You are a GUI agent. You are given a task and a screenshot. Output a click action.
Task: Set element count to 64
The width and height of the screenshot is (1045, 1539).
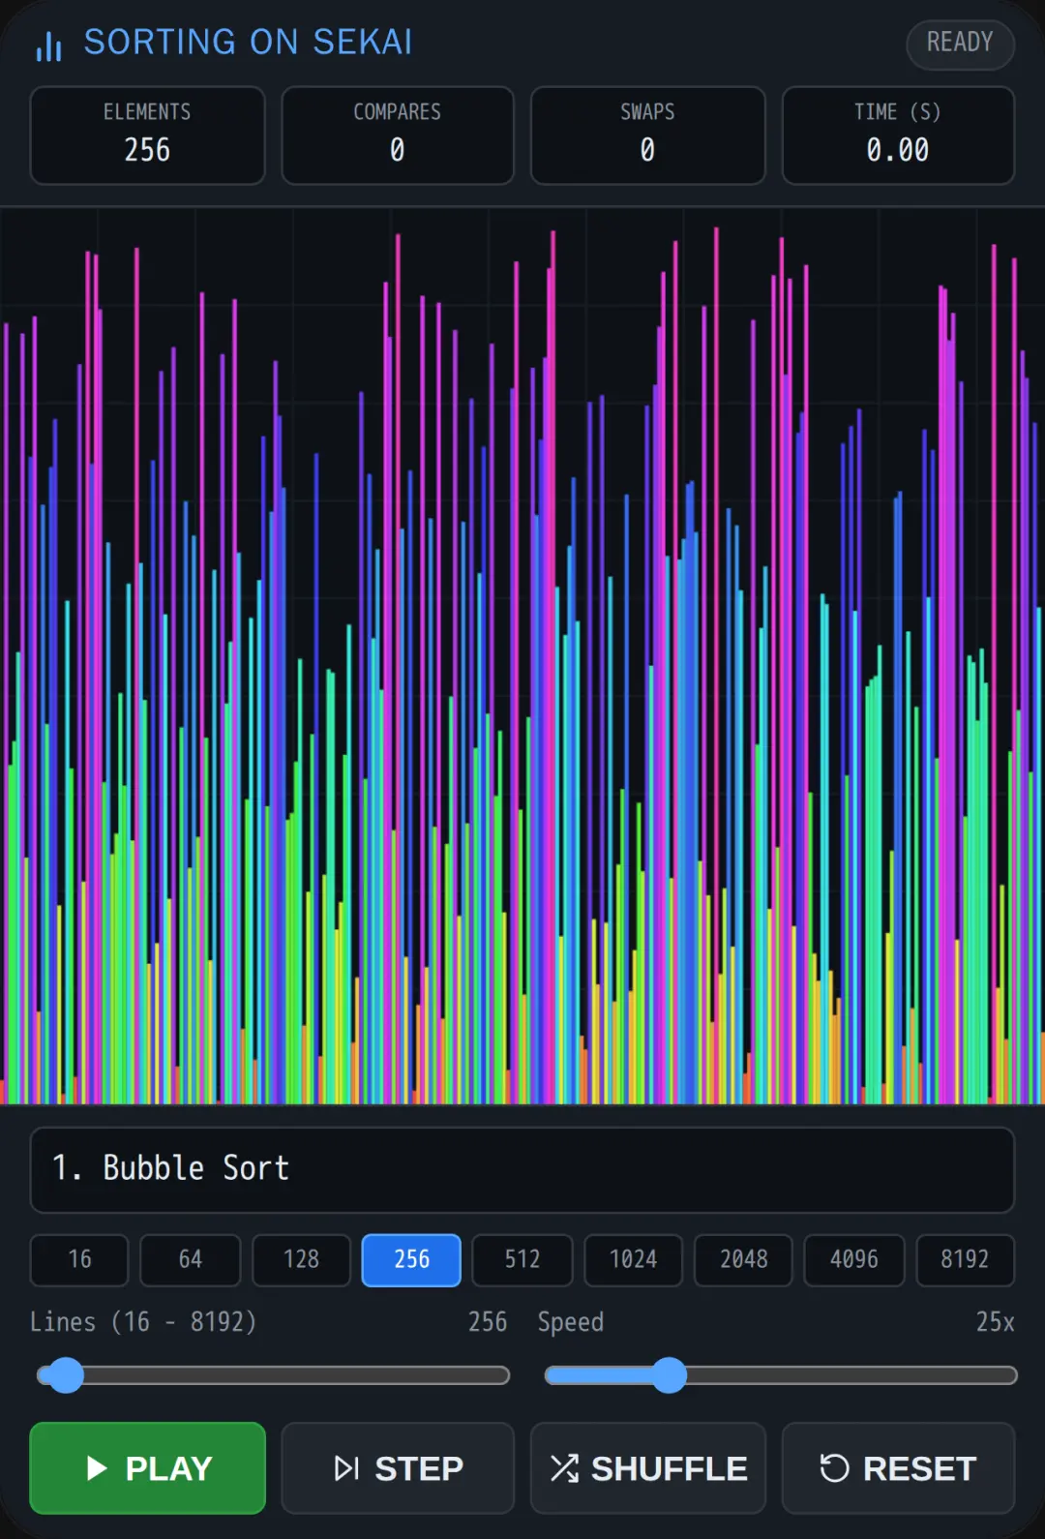click(x=191, y=1259)
